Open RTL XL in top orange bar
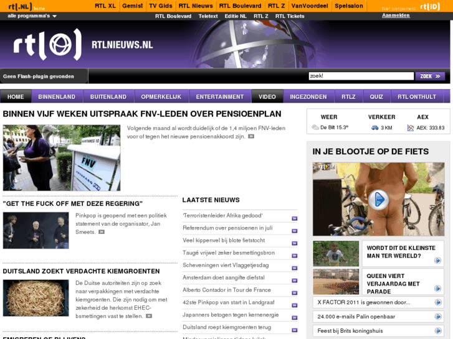The height and width of the screenshot is (339, 453). tap(105, 6)
